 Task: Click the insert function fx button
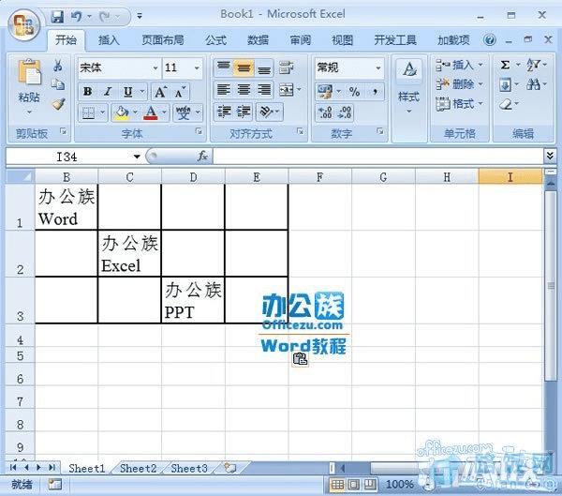tap(202, 156)
